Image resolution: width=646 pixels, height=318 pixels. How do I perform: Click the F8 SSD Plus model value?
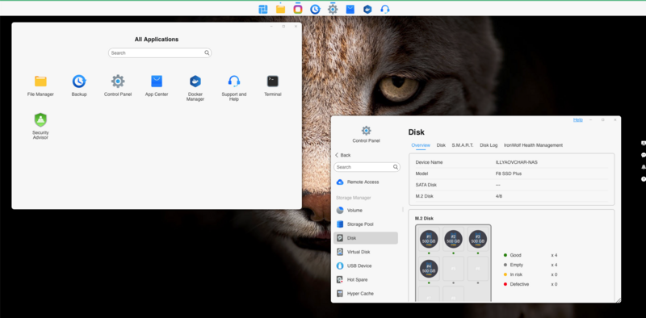coord(509,174)
